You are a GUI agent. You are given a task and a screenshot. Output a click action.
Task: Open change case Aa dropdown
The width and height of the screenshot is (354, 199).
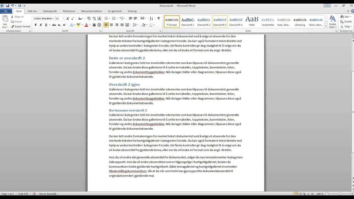80,19
